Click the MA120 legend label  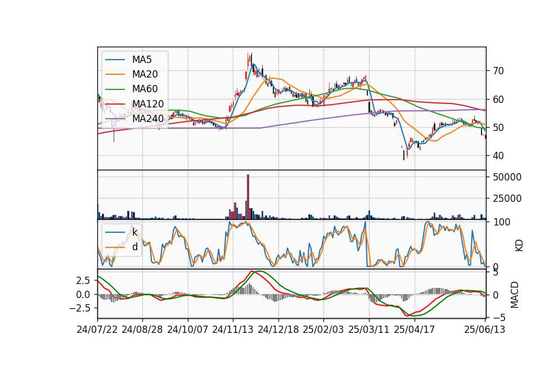coord(148,103)
